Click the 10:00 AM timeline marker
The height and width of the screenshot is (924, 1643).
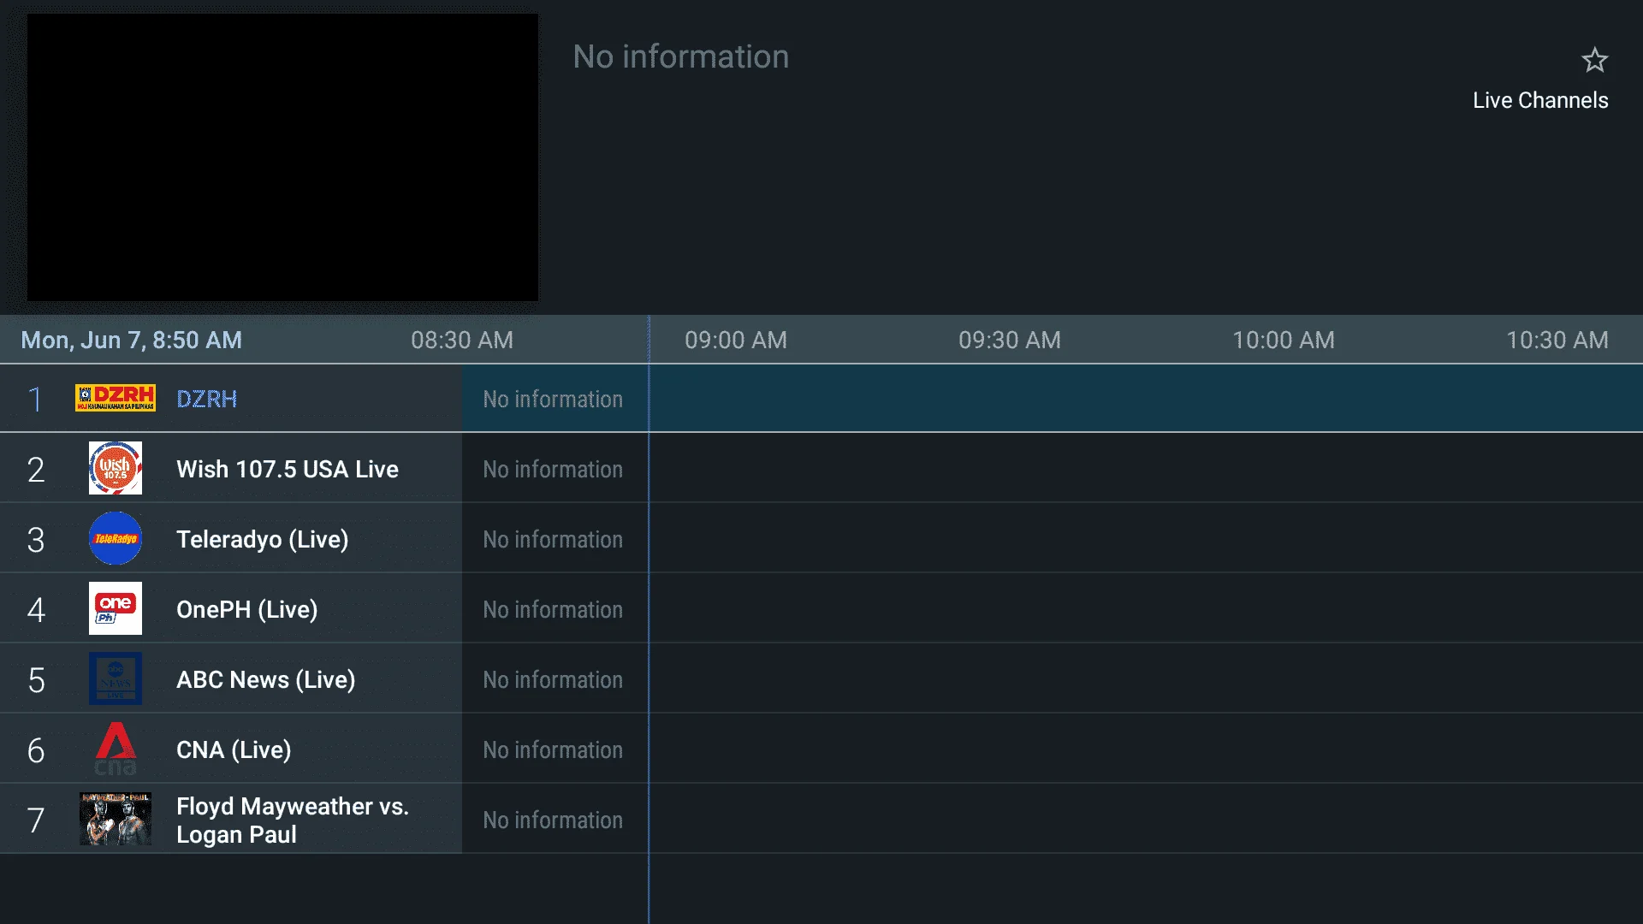tap(1284, 341)
